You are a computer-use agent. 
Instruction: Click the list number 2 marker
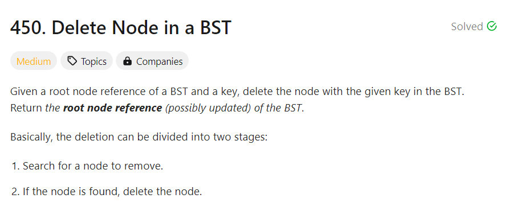(x=15, y=192)
